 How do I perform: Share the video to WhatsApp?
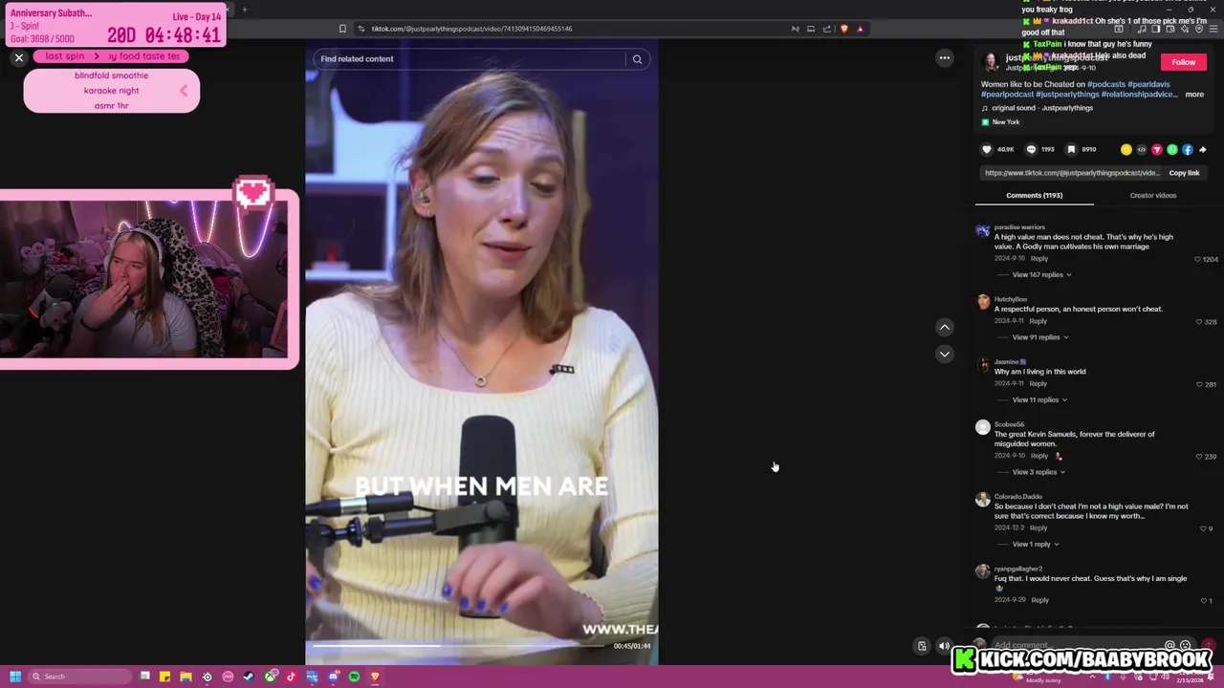coord(1172,150)
